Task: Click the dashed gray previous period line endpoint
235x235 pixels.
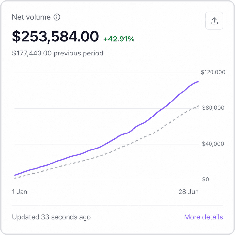Action: tap(198, 106)
